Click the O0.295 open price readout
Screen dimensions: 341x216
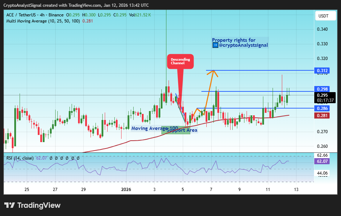click(x=73, y=15)
